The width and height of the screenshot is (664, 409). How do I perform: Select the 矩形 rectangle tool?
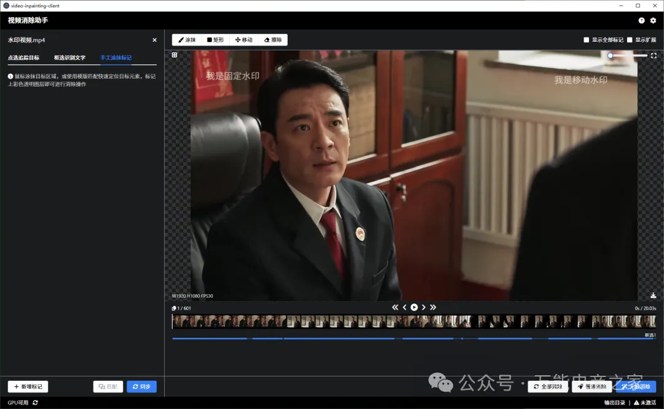point(215,40)
